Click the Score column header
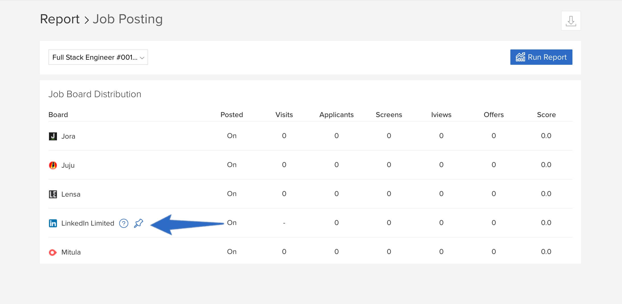Image resolution: width=622 pixels, height=304 pixels. point(546,115)
